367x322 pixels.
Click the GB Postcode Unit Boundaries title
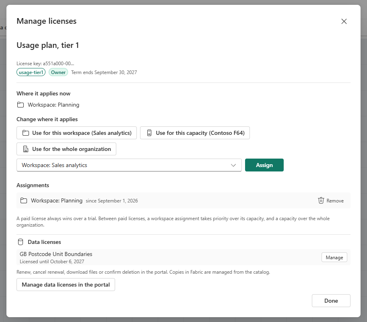[x=56, y=254]
